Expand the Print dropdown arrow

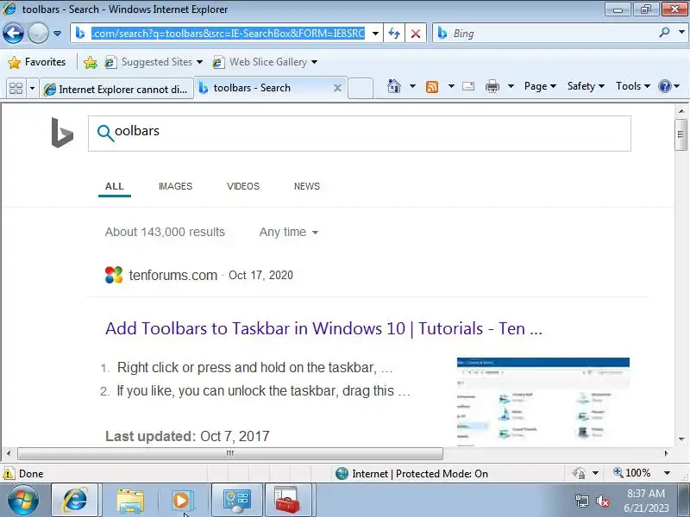pos(511,86)
